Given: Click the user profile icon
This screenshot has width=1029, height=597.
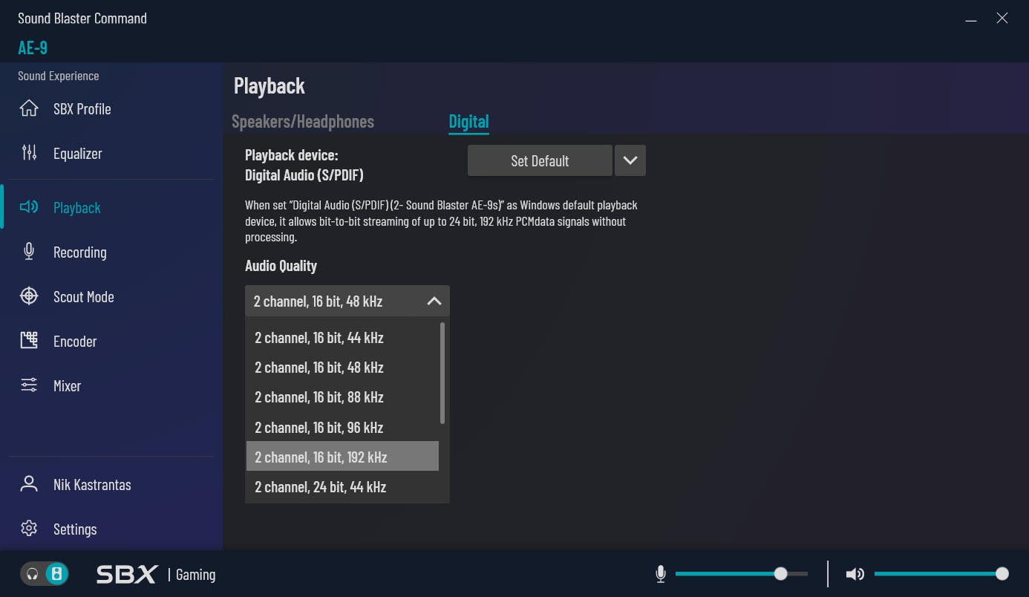Looking at the screenshot, I should (x=29, y=484).
